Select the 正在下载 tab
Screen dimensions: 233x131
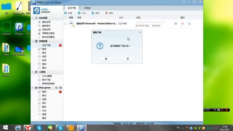72,8
